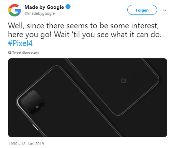Click the blue verified badge
Screen dimensions: 172x148
click(x=68, y=7)
